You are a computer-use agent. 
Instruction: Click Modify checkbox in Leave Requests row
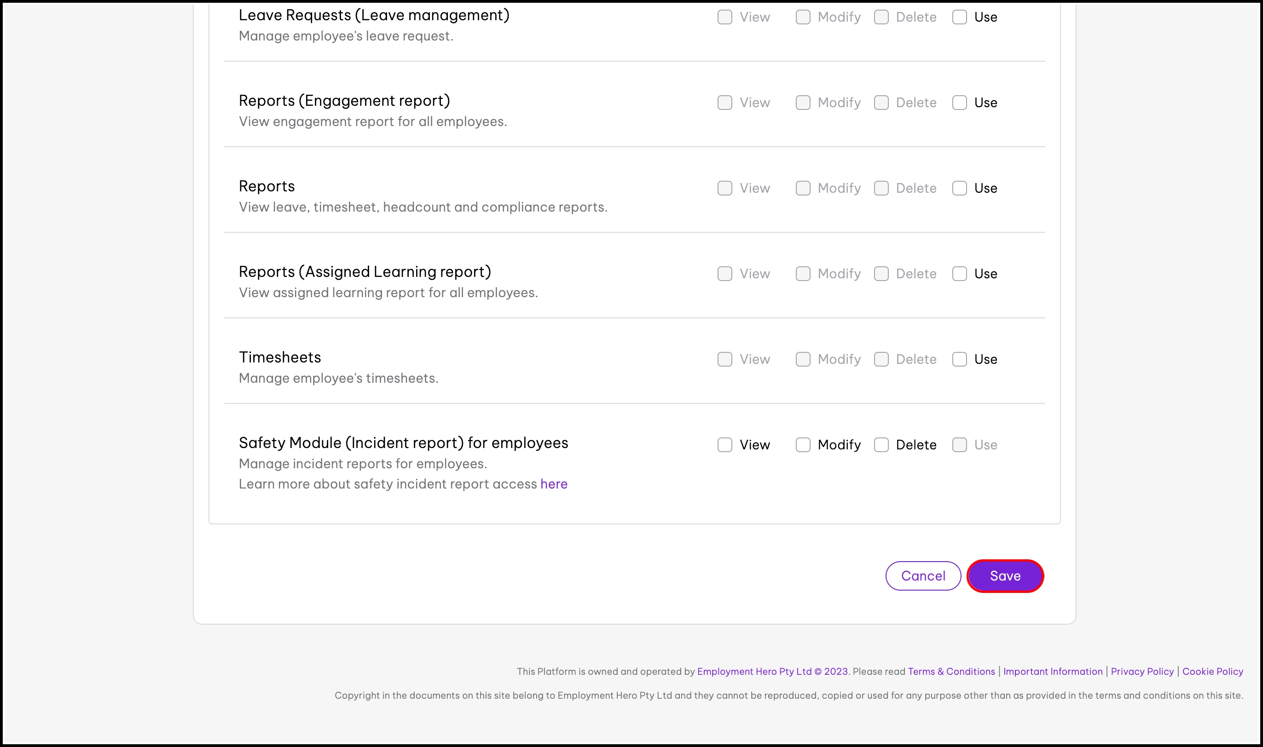coord(803,17)
